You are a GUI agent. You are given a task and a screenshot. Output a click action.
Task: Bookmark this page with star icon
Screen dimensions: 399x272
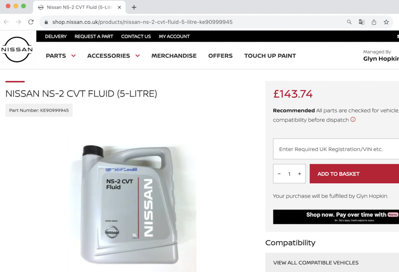(386, 22)
